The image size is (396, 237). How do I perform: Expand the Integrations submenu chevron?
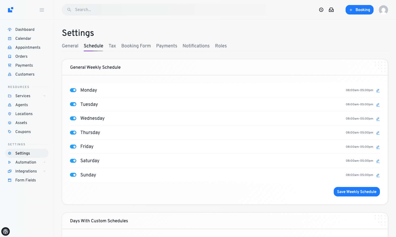coord(44,171)
